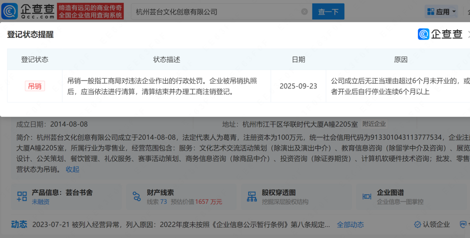Clear the search box with the X icon
470x238 pixels.
click(x=304, y=12)
